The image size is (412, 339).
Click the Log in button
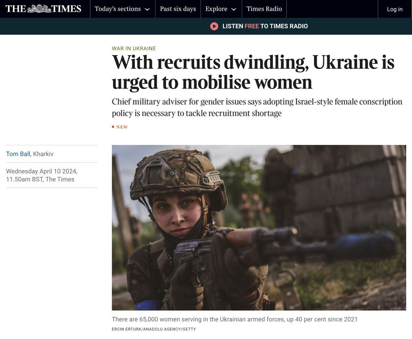tap(395, 9)
